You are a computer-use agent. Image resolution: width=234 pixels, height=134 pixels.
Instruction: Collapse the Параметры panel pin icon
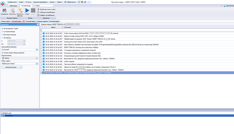point(38,25)
